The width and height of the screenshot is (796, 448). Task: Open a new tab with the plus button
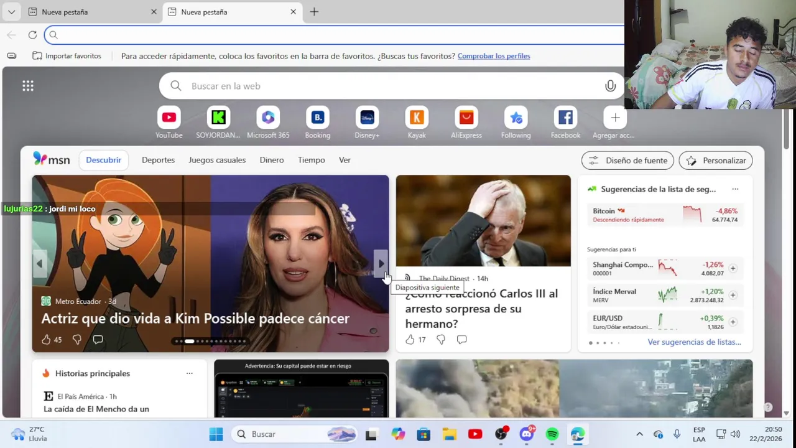(x=314, y=12)
